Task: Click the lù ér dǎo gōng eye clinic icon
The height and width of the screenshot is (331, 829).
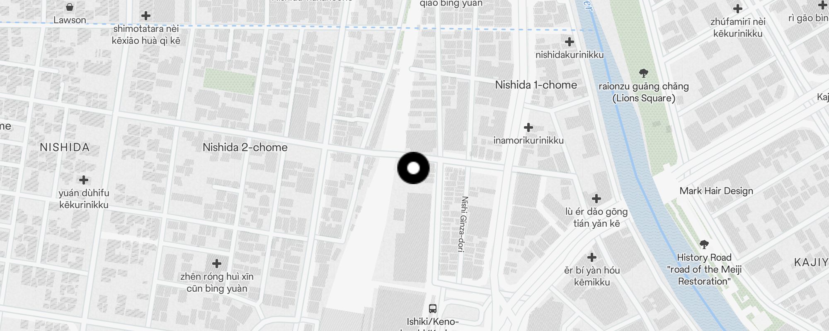Action: pos(596,199)
